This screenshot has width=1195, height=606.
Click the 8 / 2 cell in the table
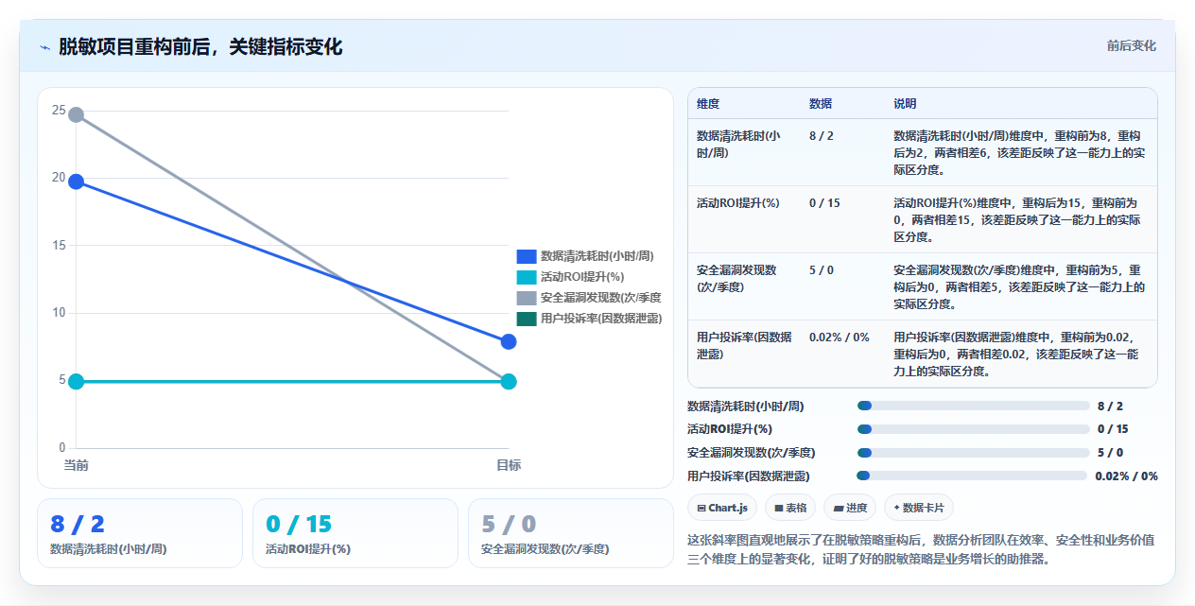pos(822,136)
